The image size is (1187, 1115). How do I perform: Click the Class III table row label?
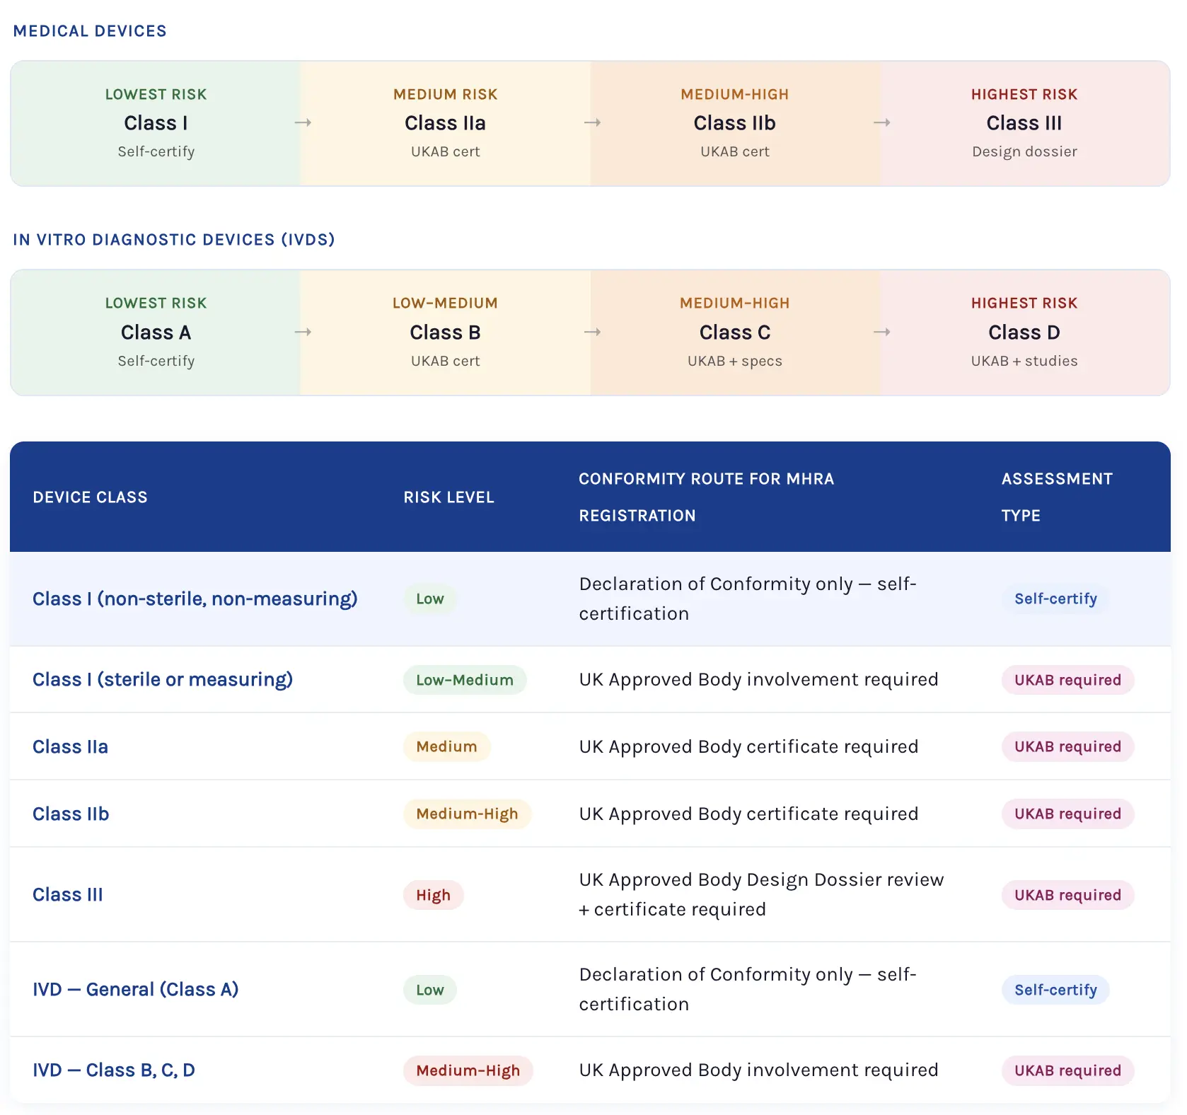pyautogui.click(x=68, y=895)
